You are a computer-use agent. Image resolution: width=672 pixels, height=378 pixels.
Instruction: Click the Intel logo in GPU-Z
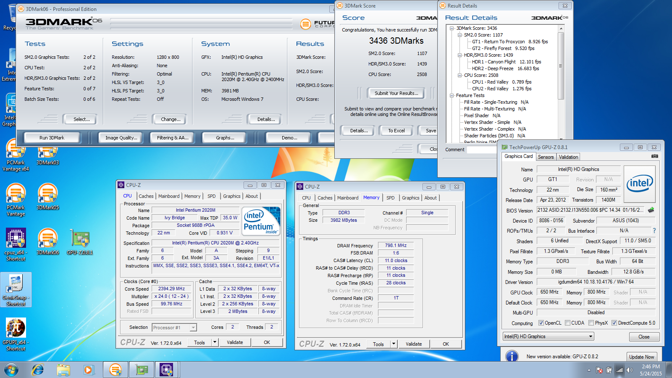pos(640,184)
